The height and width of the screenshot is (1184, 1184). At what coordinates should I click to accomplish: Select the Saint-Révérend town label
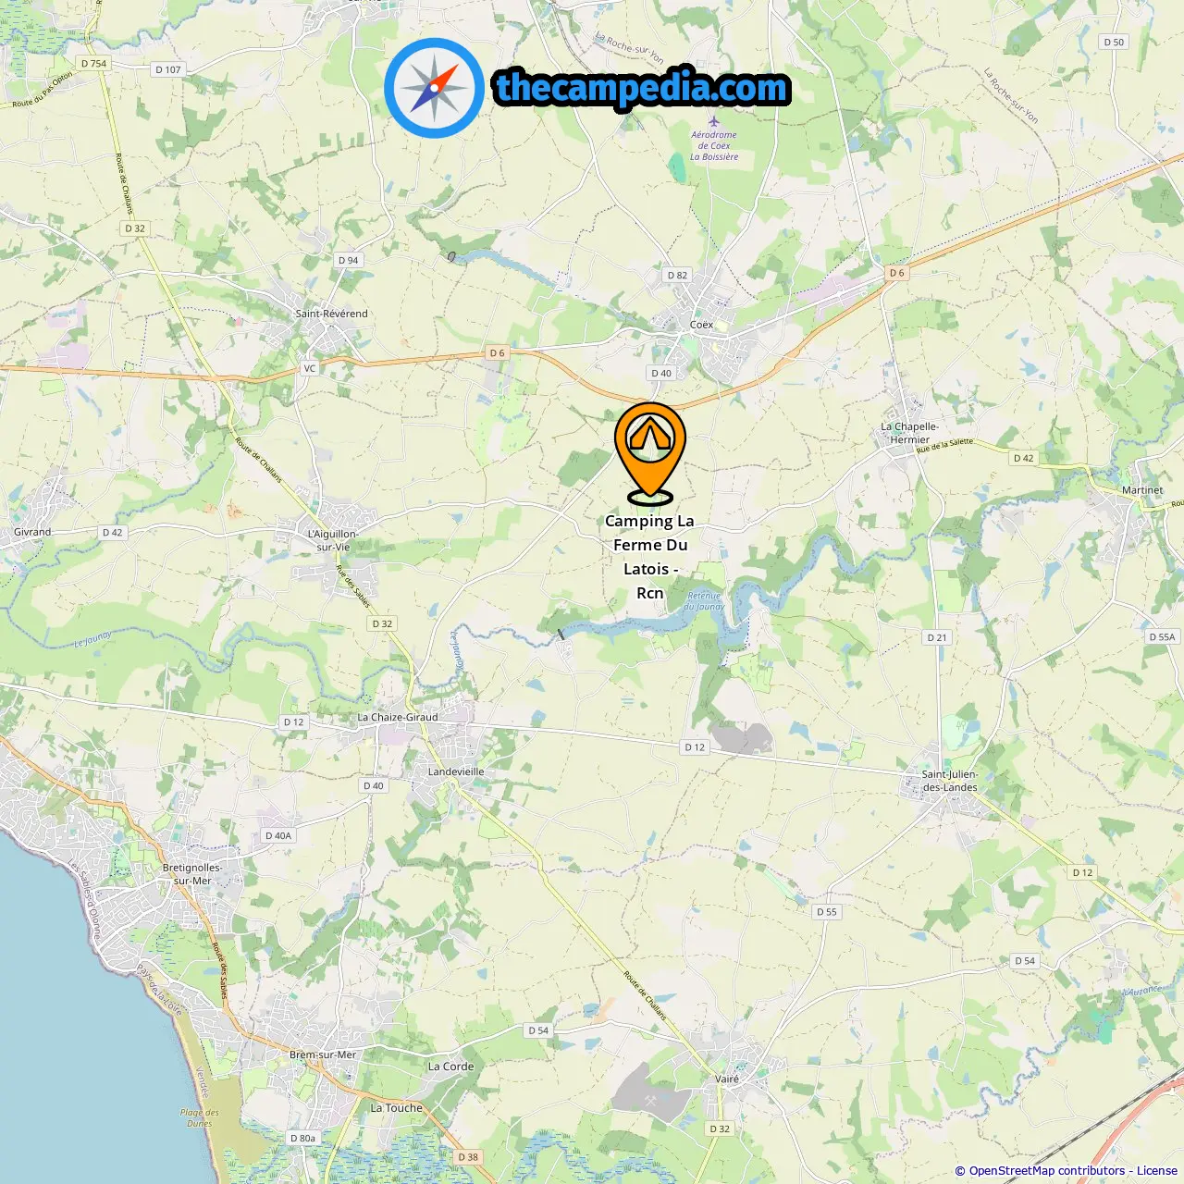[x=331, y=314]
